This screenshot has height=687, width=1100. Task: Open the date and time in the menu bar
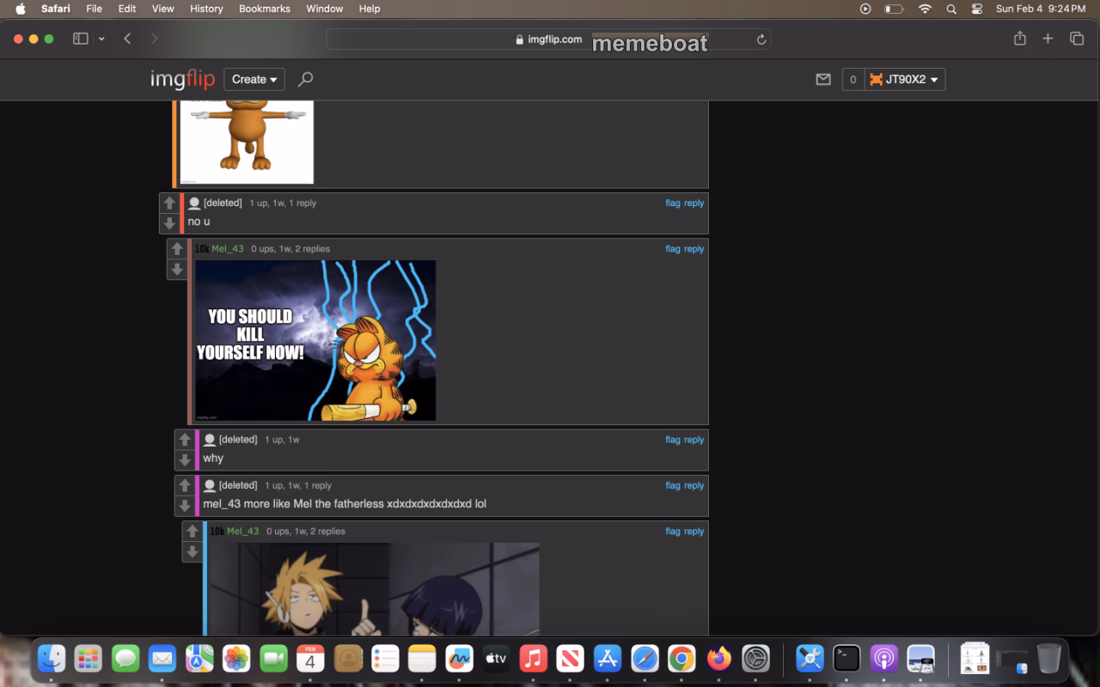1041,9
